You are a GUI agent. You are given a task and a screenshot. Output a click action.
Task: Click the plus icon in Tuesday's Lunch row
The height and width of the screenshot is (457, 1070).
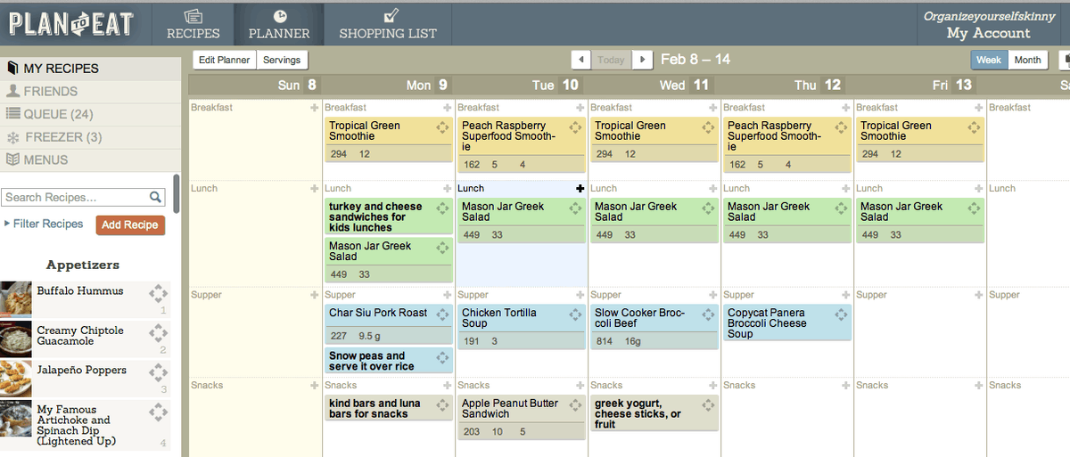pos(580,188)
